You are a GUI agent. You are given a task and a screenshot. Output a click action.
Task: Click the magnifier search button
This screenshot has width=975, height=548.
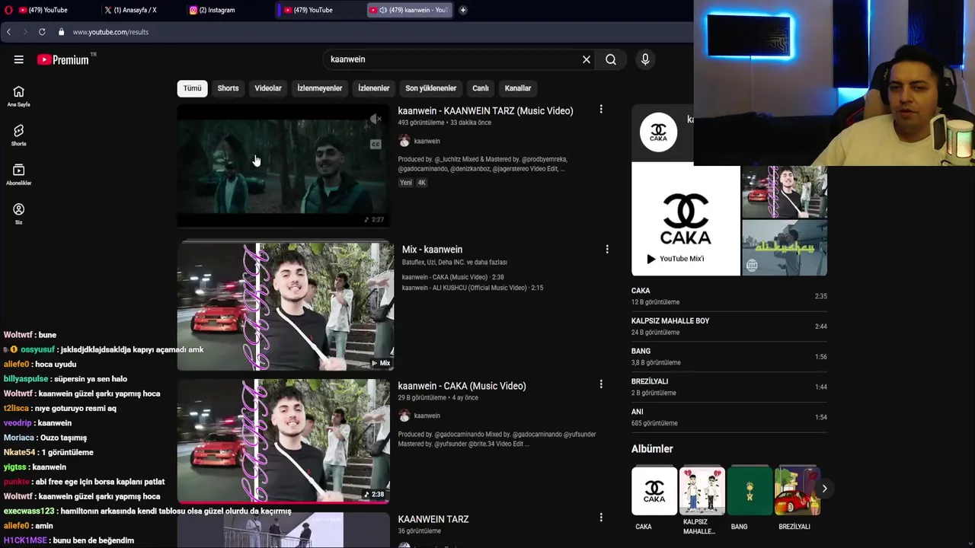click(x=611, y=59)
